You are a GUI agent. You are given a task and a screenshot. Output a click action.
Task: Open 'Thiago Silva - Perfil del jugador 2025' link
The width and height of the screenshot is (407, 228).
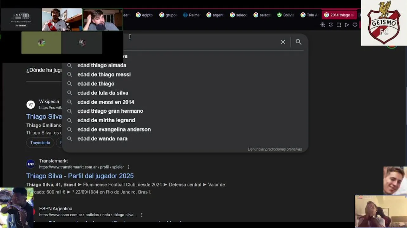click(x=80, y=176)
